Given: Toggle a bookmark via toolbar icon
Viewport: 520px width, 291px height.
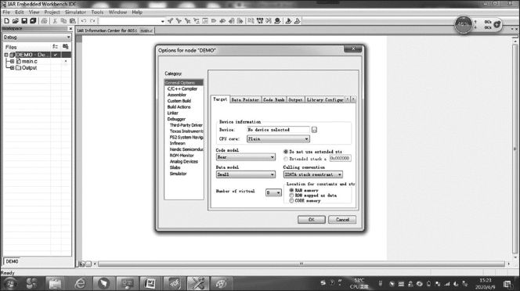Looking at the screenshot, I should click(x=214, y=21).
